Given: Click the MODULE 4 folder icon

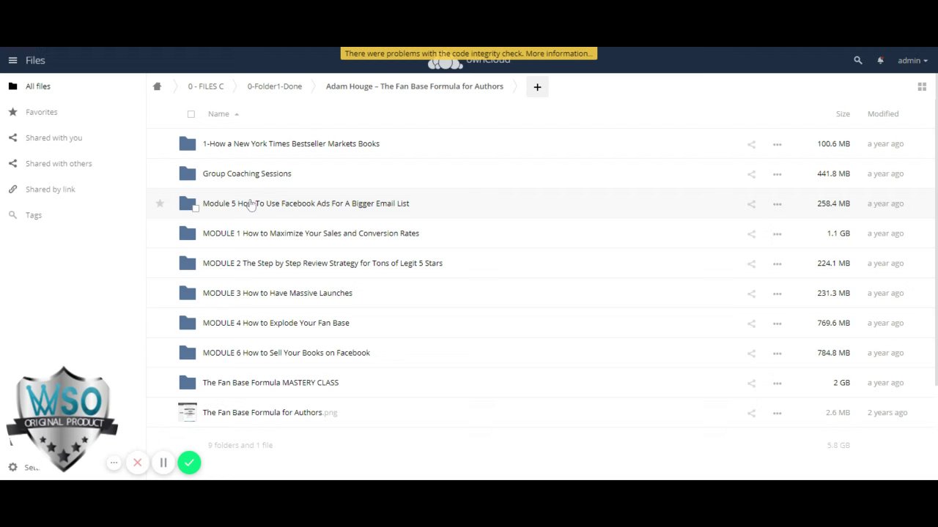Looking at the screenshot, I should click(188, 323).
